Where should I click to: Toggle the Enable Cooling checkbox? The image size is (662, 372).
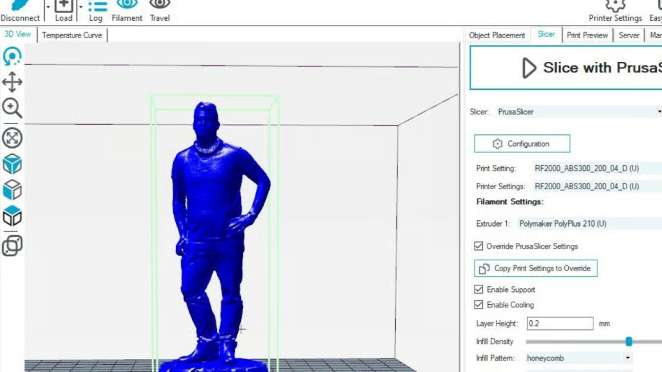coord(478,305)
